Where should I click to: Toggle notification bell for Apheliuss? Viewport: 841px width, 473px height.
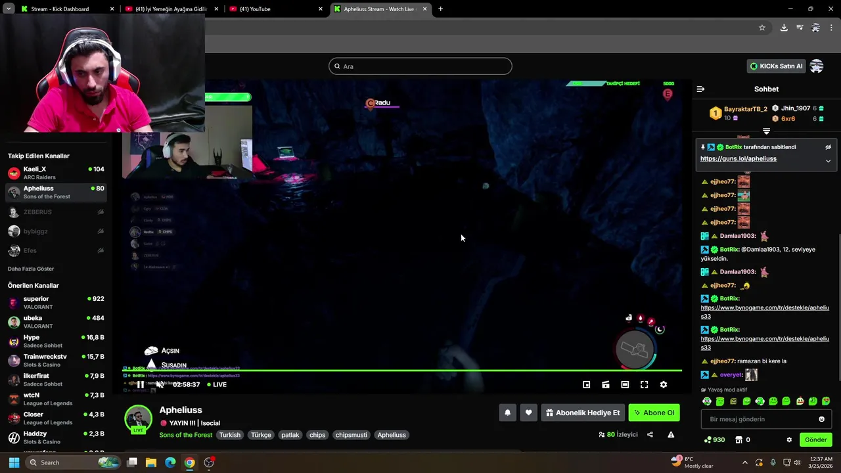pyautogui.click(x=507, y=413)
